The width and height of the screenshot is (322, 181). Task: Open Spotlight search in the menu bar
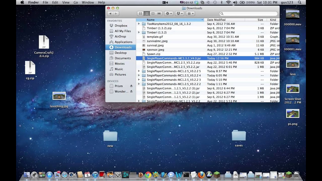tap(299, 3)
